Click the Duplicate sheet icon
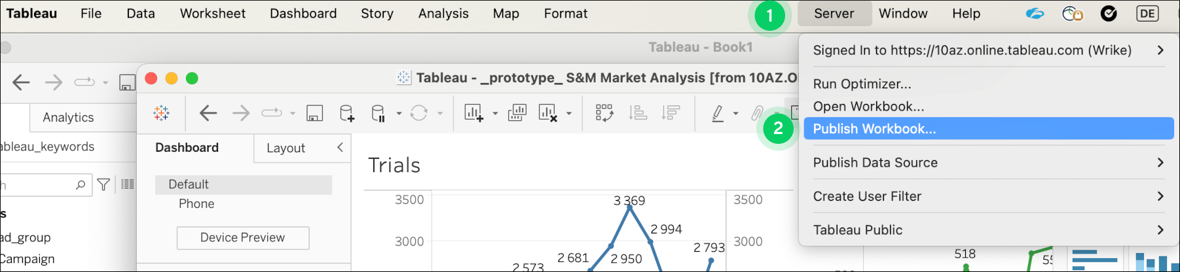The height and width of the screenshot is (272, 1180). coord(517,113)
